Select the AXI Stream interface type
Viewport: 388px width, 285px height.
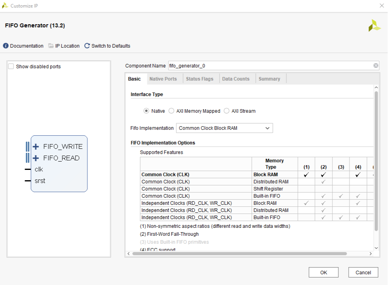tap(226, 111)
